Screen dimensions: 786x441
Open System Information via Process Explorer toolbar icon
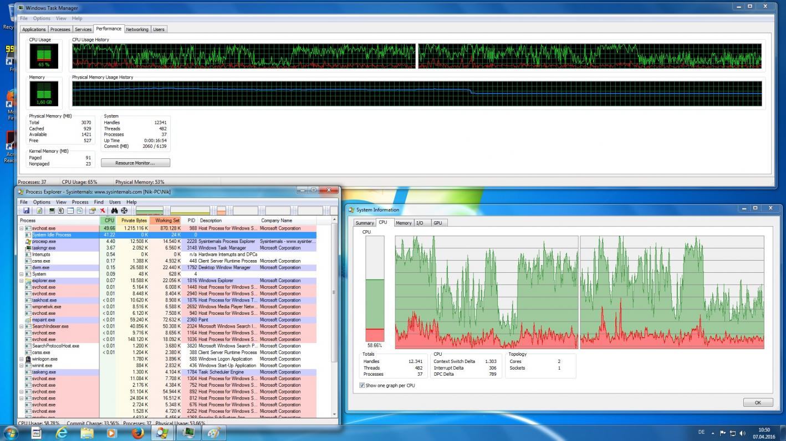pyautogui.click(x=52, y=210)
